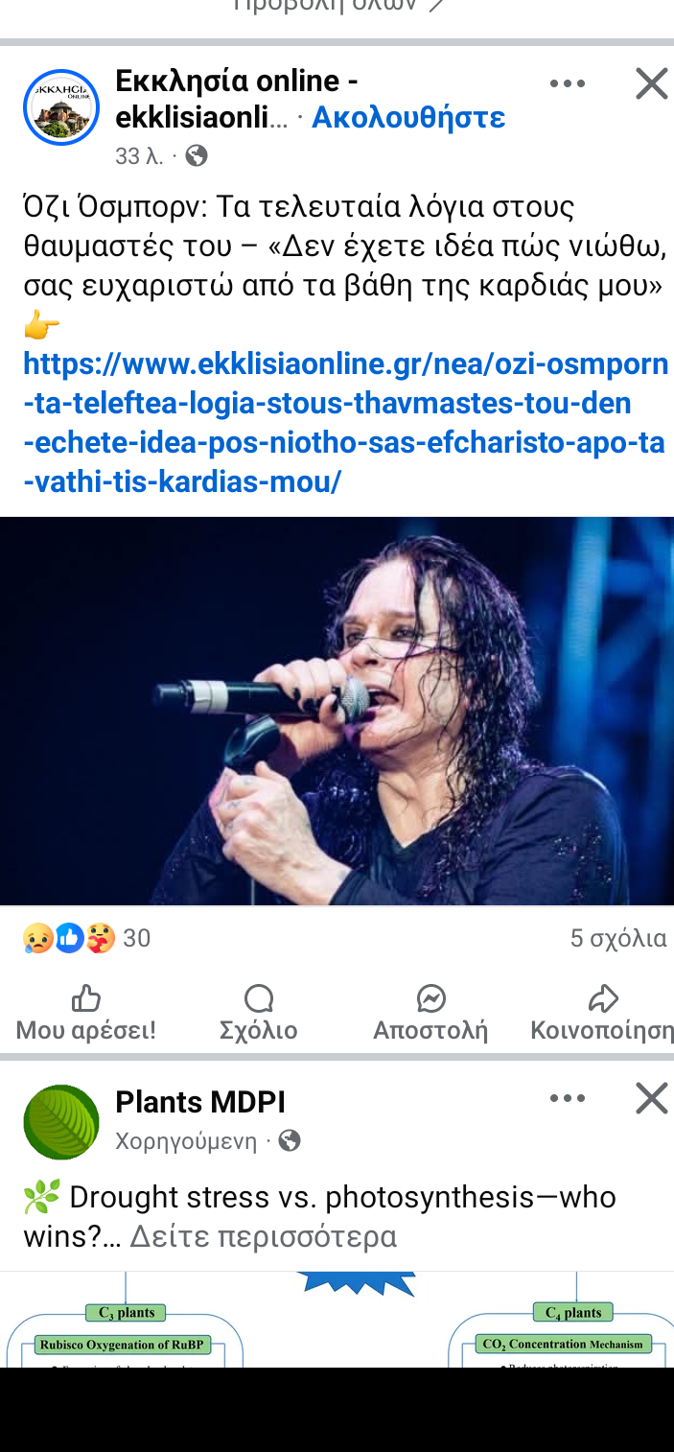Open three-dots menu on Plants MDPI ad
Image resolution: width=674 pixels, height=1452 pixels.
click(x=568, y=1098)
